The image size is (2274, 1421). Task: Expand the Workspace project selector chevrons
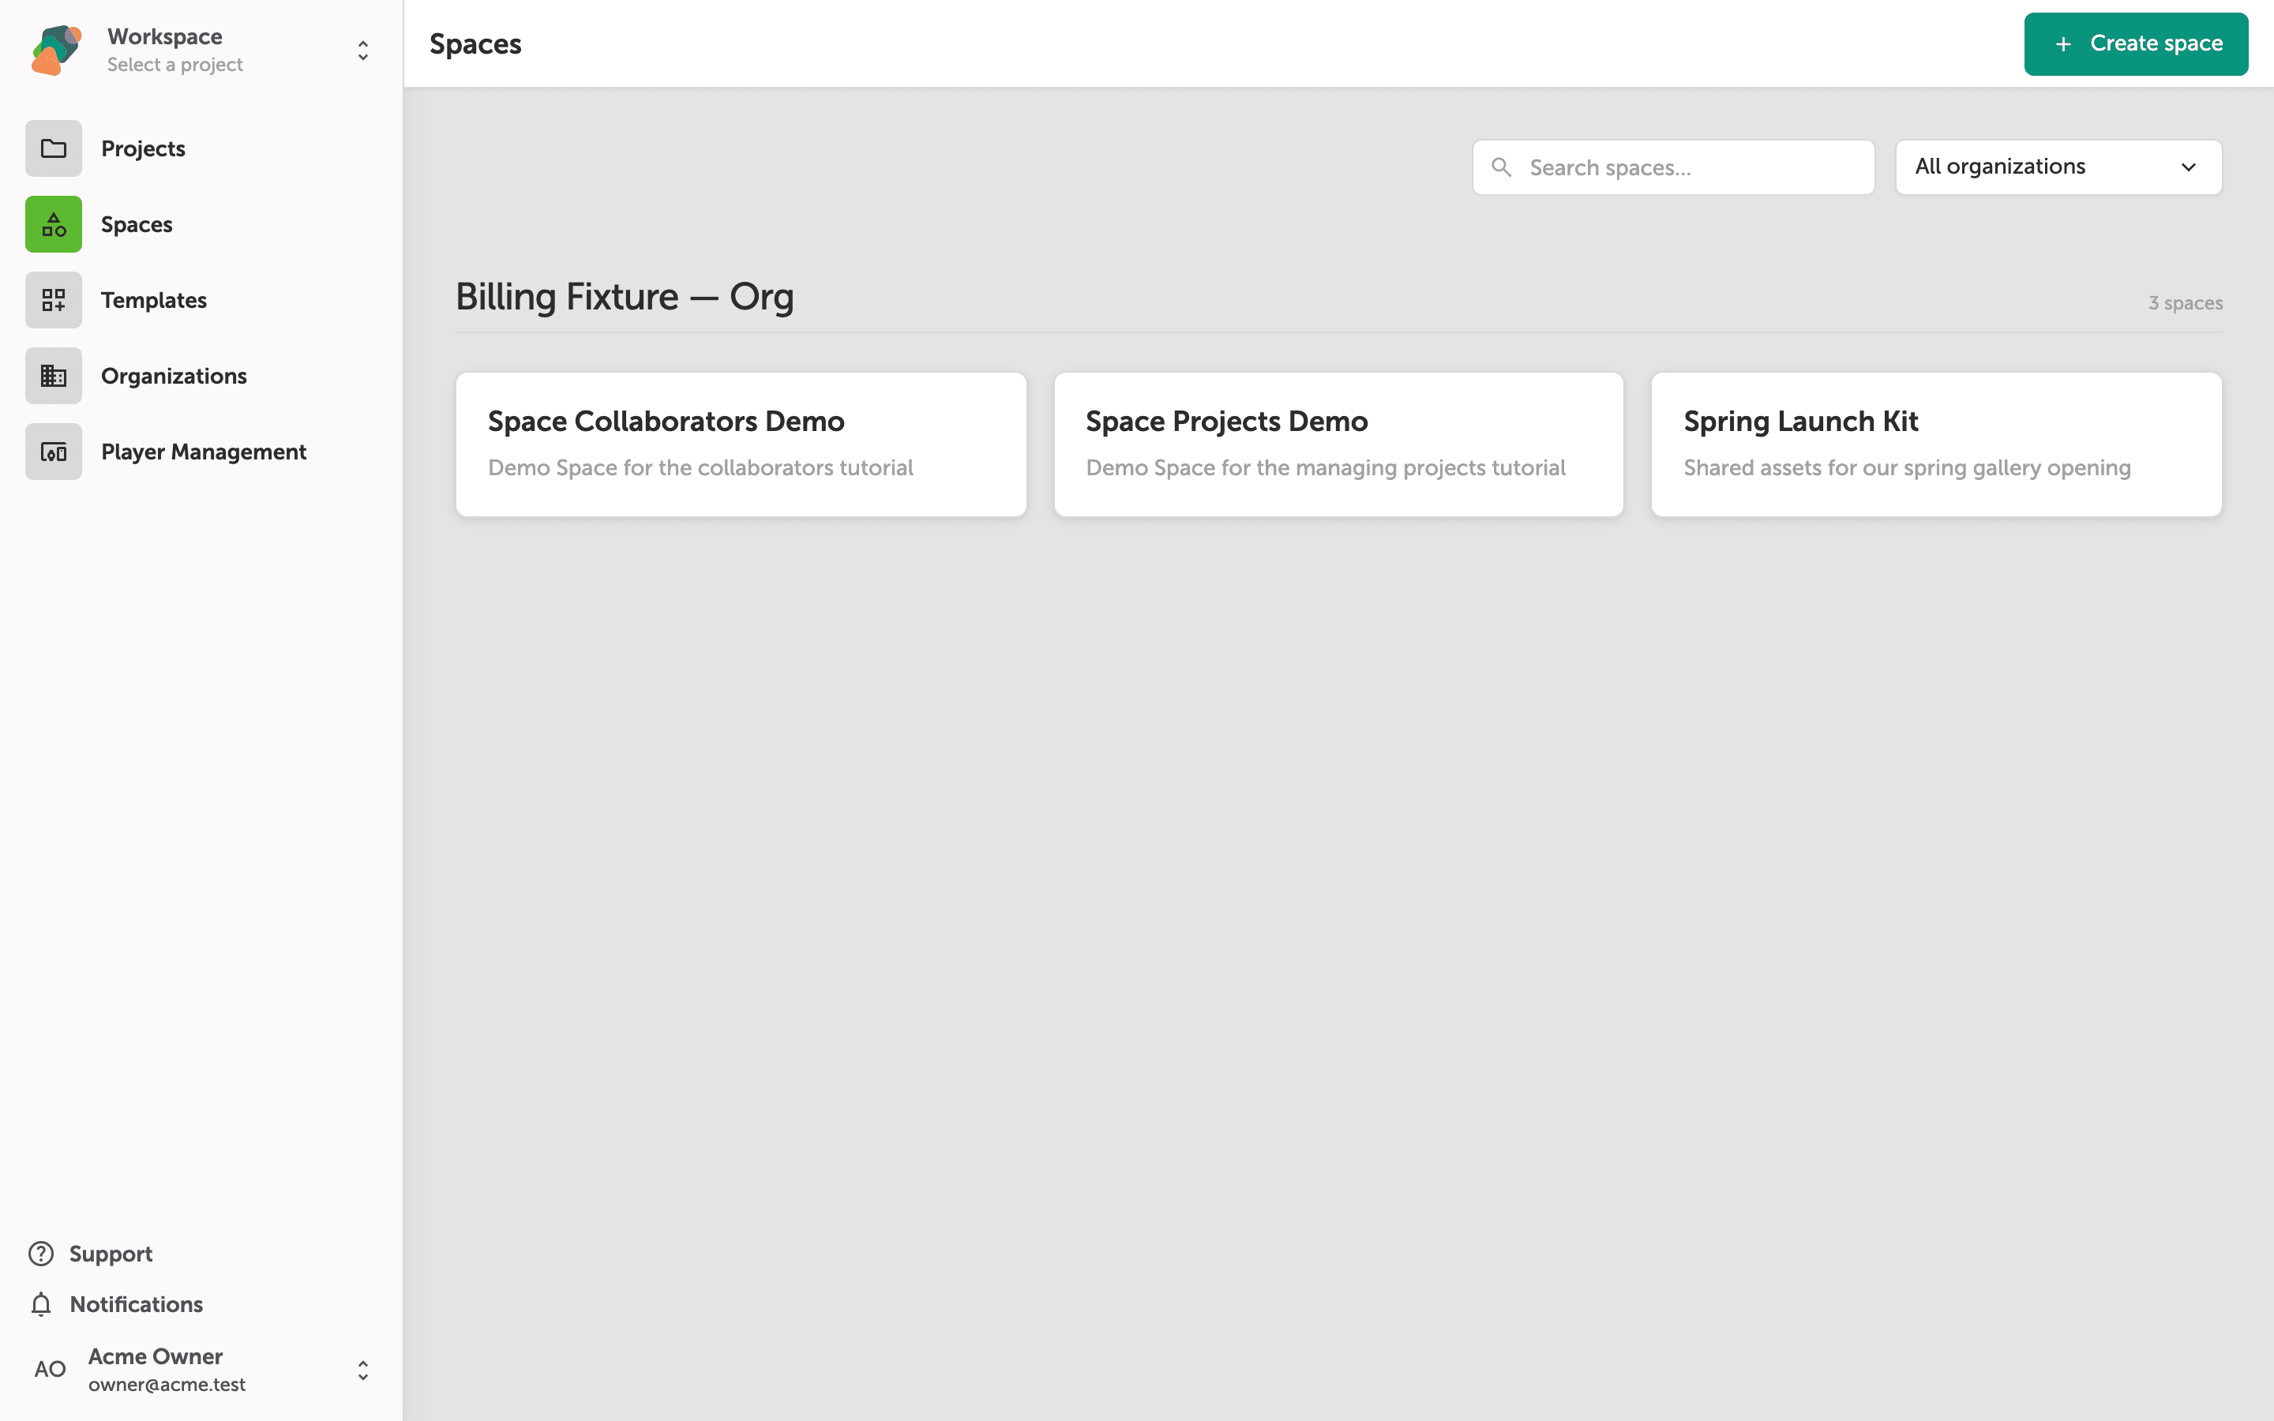(x=362, y=50)
